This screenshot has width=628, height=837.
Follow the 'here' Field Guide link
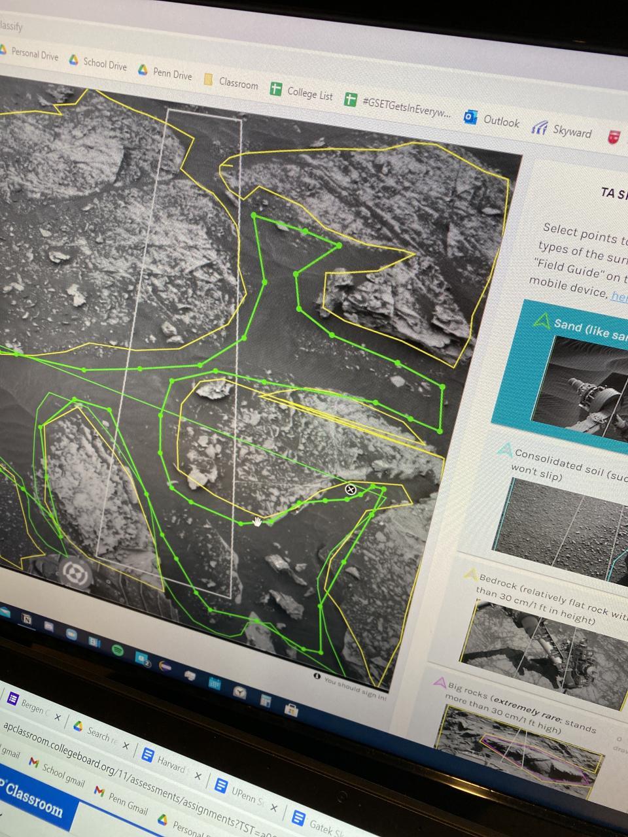pos(619,296)
